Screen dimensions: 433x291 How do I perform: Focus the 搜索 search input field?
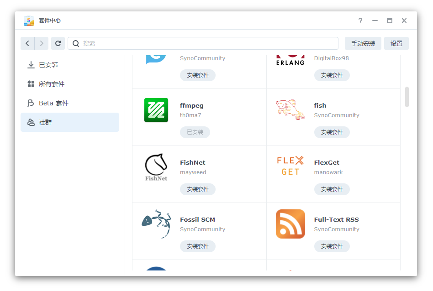coord(203,43)
